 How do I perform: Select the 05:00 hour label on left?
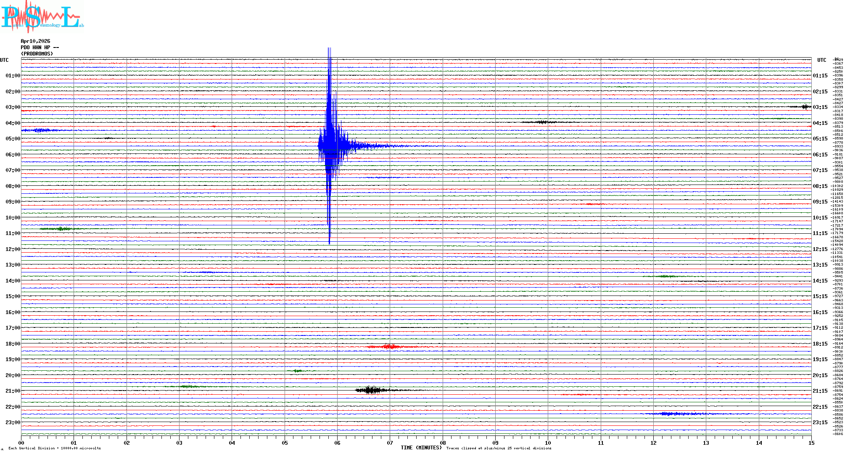point(13,139)
